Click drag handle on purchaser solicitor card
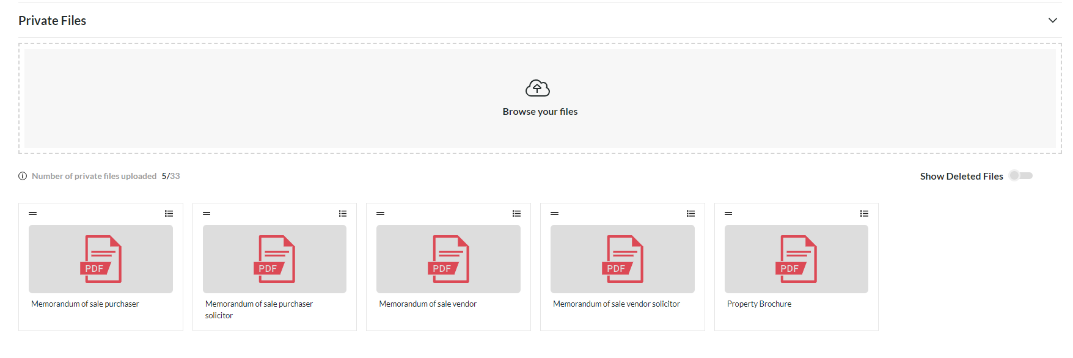 point(207,213)
